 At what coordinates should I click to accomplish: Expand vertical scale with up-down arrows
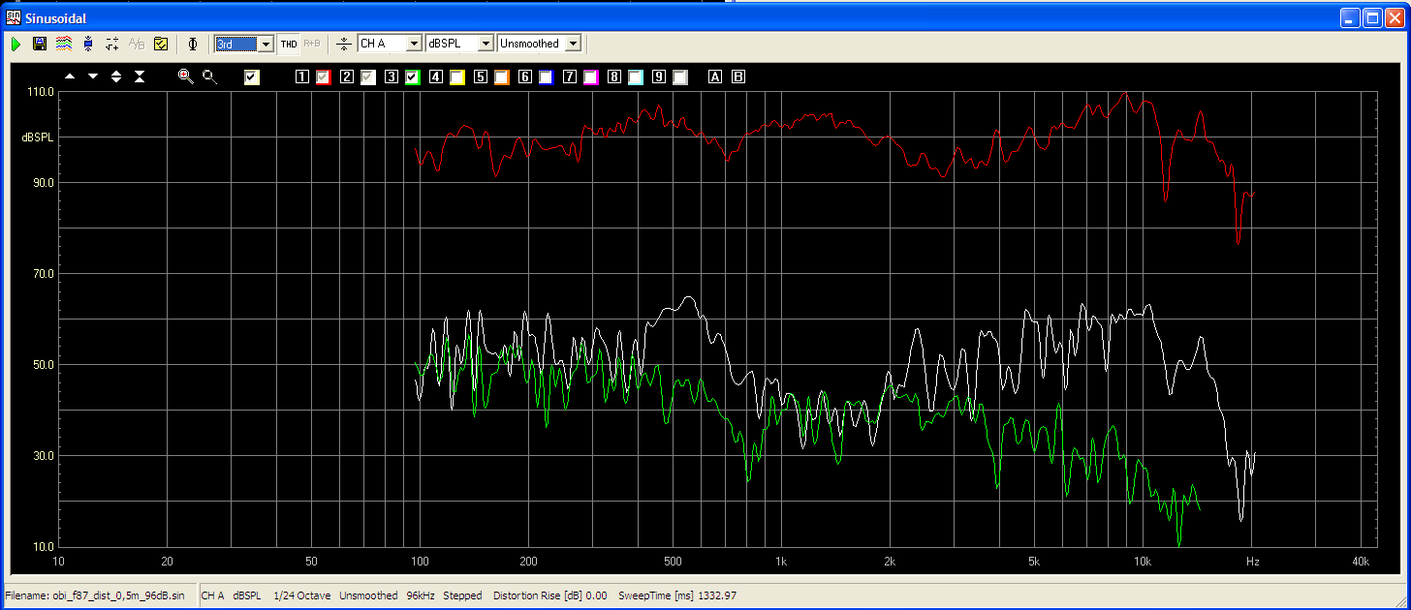(116, 76)
